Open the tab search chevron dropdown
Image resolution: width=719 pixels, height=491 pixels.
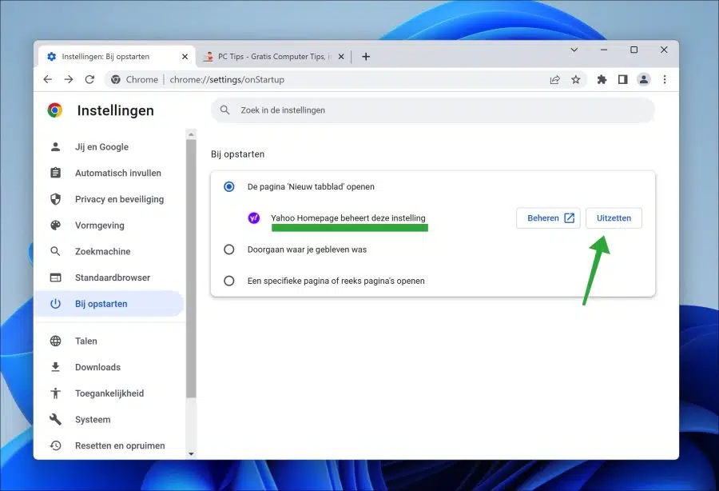tap(574, 50)
